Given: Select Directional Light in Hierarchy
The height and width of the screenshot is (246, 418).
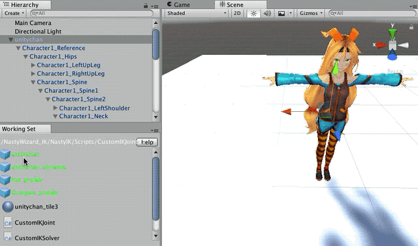Looking at the screenshot, I should [x=38, y=31].
